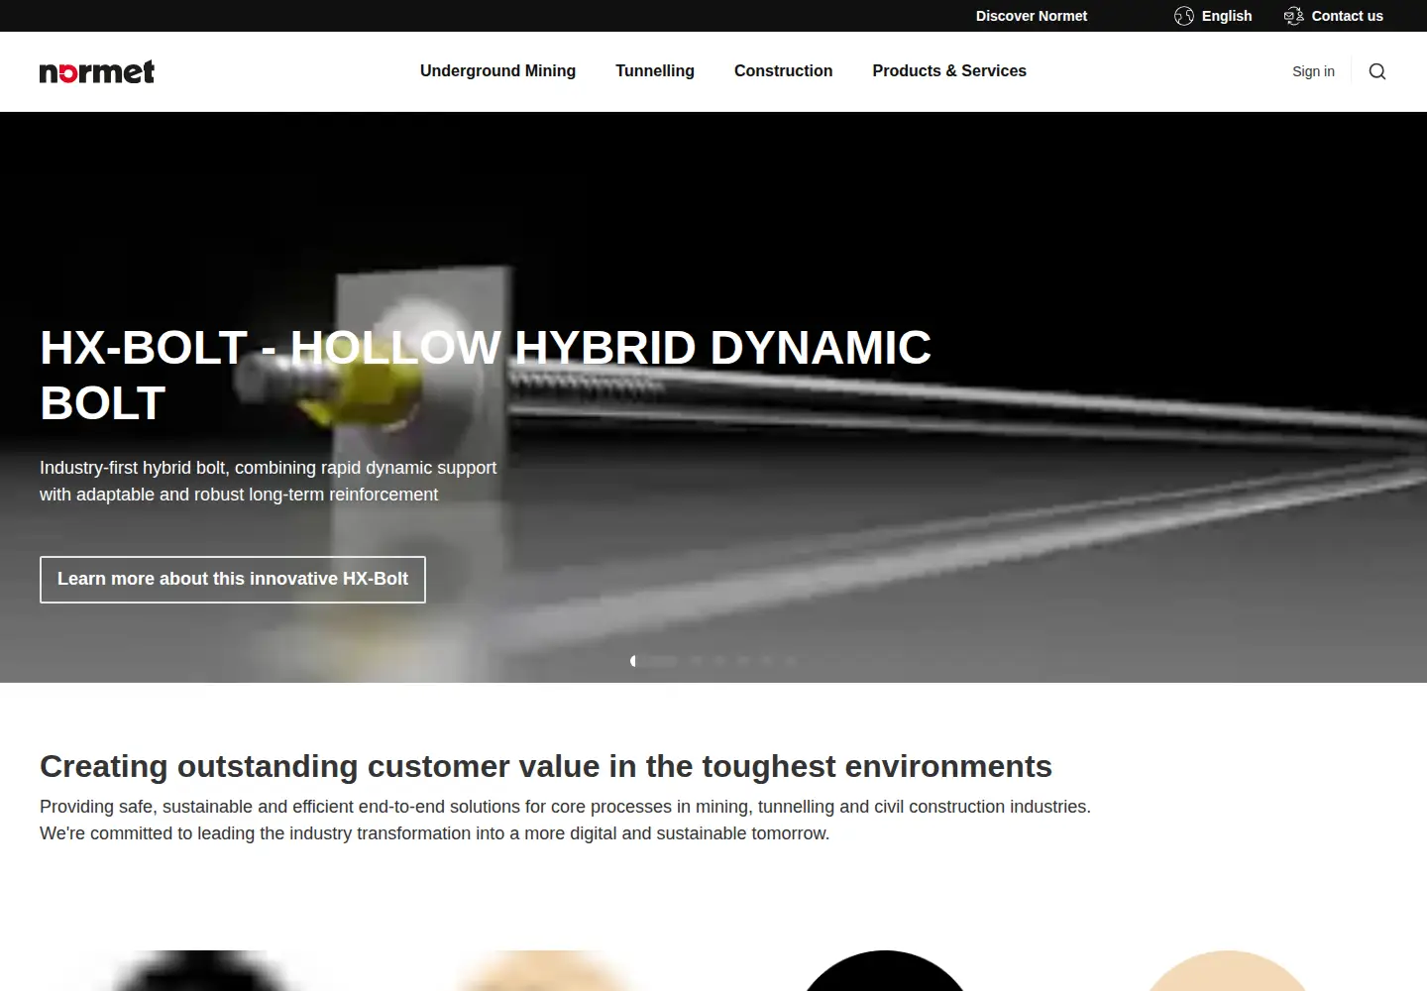Click the "Providing safe, sustainable and efficient" paragraph
The image size is (1427, 991).
coord(565,820)
